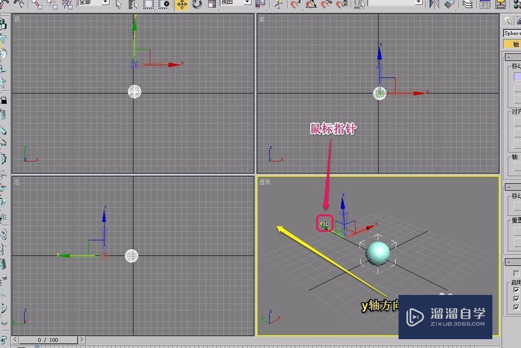
Task: Select the Select and Rotate tool
Action: click(x=197, y=5)
